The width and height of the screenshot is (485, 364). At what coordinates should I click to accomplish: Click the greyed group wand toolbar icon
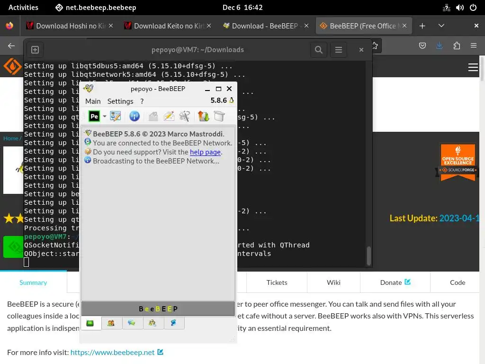pos(185,117)
